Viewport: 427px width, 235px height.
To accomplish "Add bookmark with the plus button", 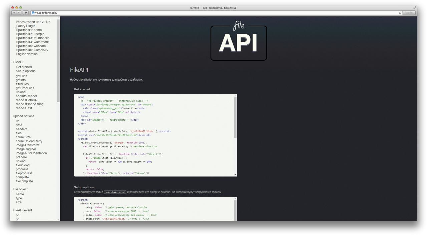I will (x=26, y=13).
